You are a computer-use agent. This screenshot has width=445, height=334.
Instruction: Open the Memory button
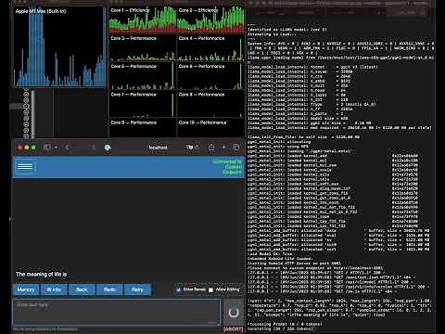coord(26,289)
